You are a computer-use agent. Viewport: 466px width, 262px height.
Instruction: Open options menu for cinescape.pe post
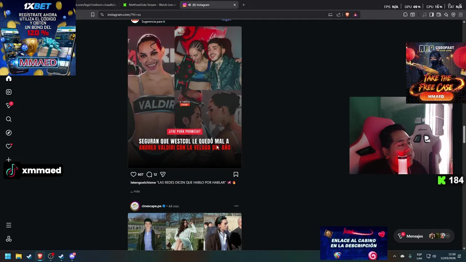point(236,206)
